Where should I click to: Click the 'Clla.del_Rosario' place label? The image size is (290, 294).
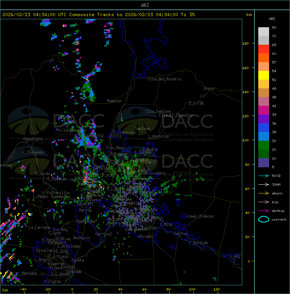164,79
